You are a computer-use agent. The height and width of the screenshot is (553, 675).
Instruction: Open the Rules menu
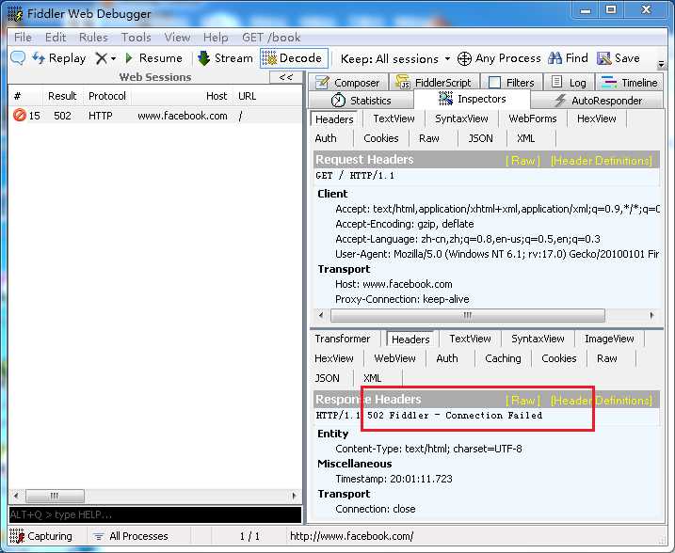(x=93, y=38)
